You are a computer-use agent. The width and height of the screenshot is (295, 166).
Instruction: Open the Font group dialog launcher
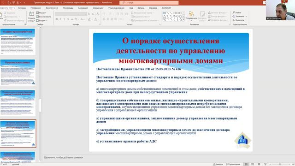(100, 24)
